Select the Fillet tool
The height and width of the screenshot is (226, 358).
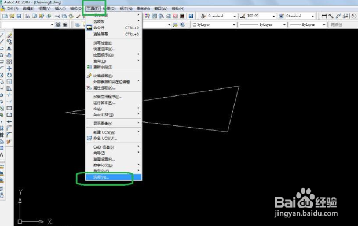coord(9,135)
